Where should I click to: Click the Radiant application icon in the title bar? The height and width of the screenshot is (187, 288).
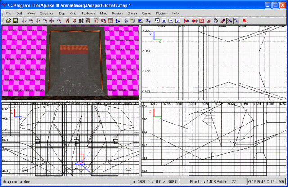coord(4,5)
